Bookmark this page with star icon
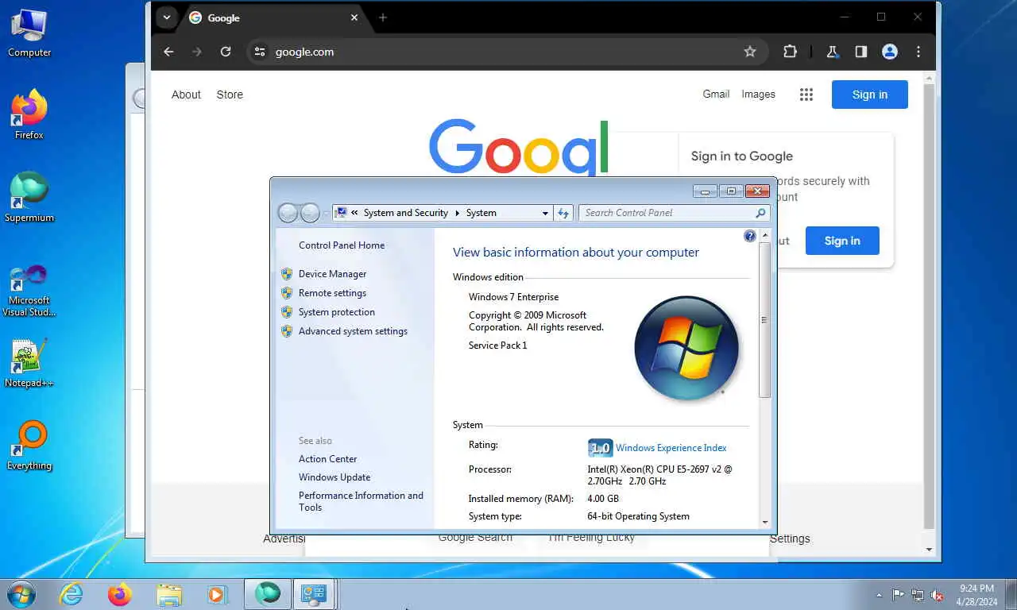Screen dimensions: 1017x610 tap(750, 52)
